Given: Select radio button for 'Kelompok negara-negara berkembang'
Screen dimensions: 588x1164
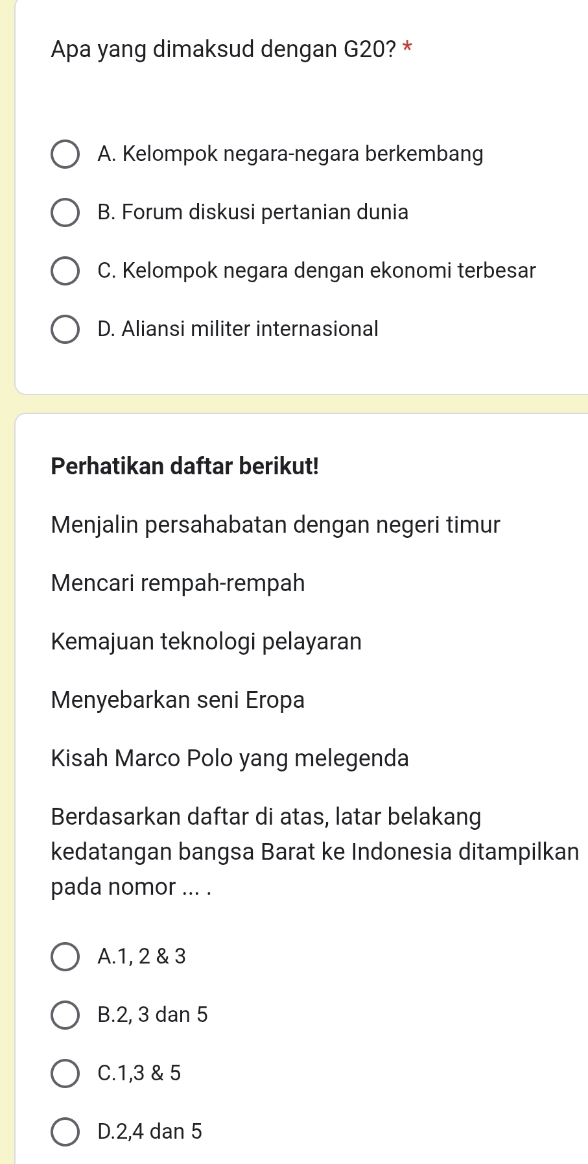Looking at the screenshot, I should click(65, 154).
